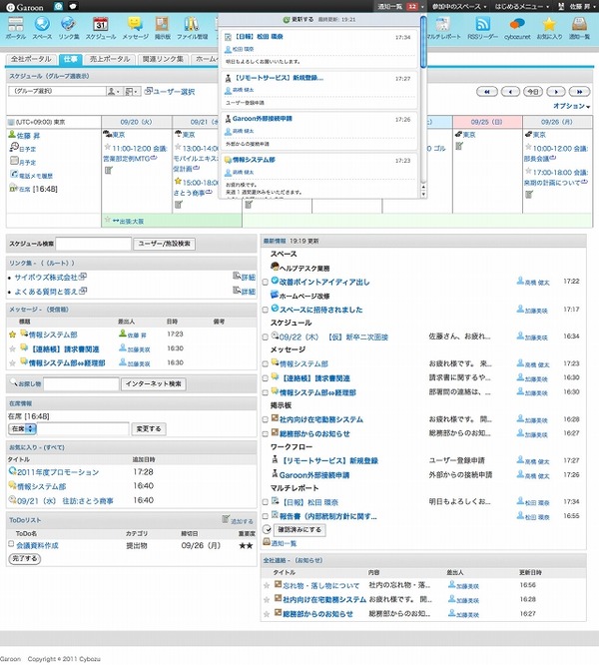The image size is (599, 665).
Task: Click the 完了する button
Action: pyautogui.click(x=25, y=558)
